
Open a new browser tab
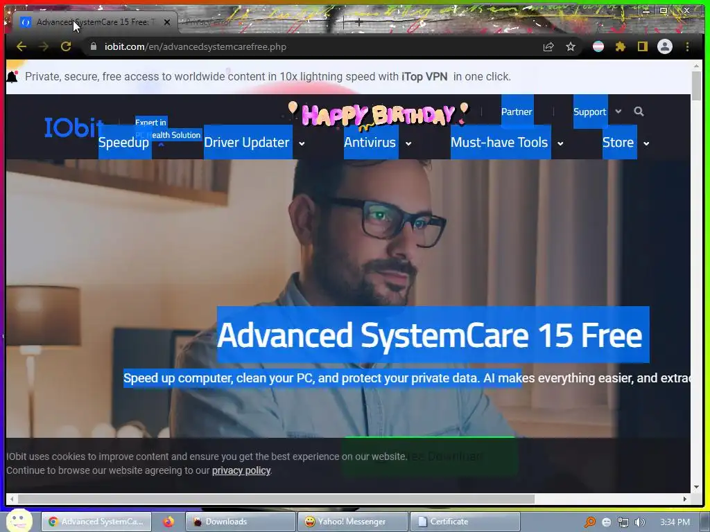tap(358, 21)
